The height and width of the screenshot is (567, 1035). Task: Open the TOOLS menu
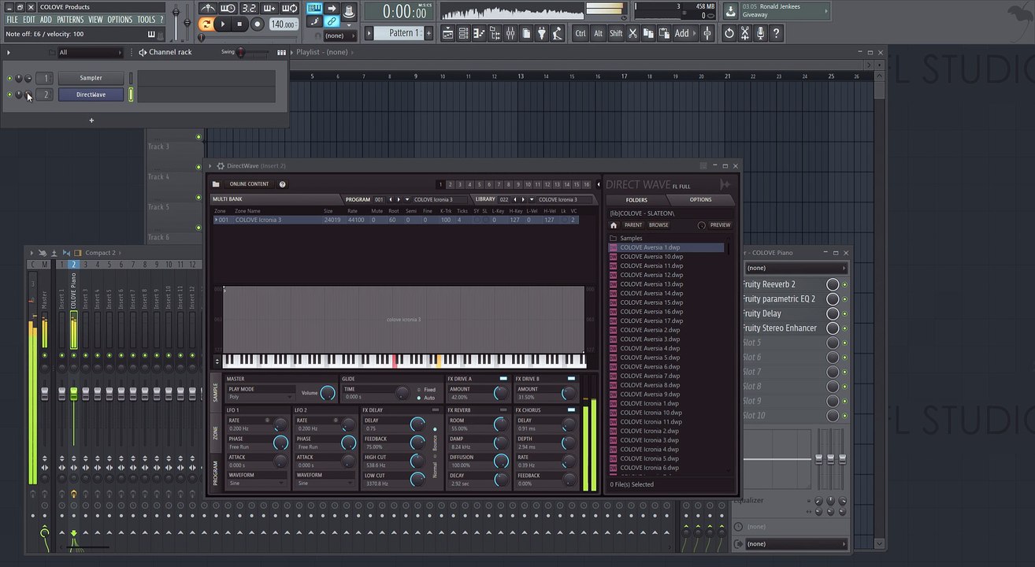(146, 20)
